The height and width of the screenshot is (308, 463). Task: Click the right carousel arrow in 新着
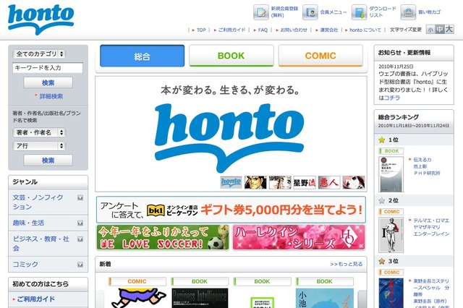tap(362, 299)
